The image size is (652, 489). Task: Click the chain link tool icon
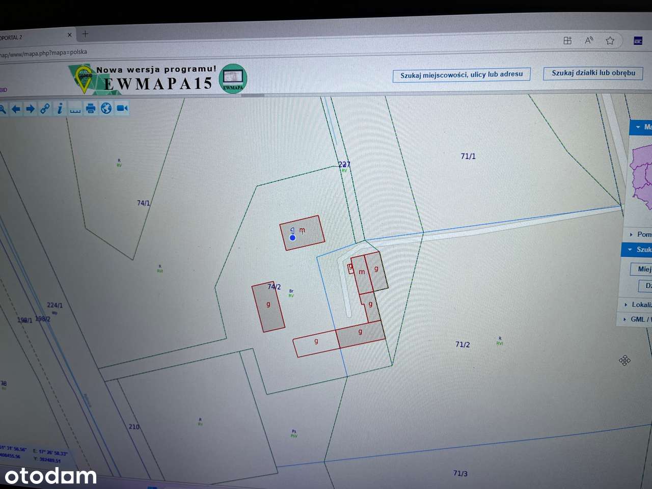click(45, 108)
